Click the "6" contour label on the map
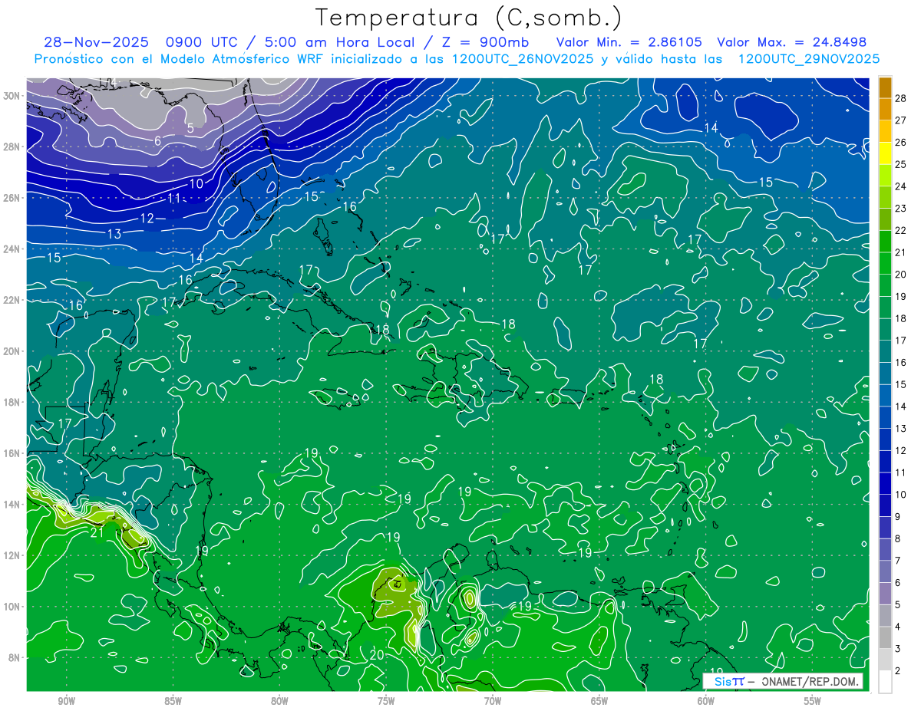The image size is (921, 711). click(x=157, y=140)
